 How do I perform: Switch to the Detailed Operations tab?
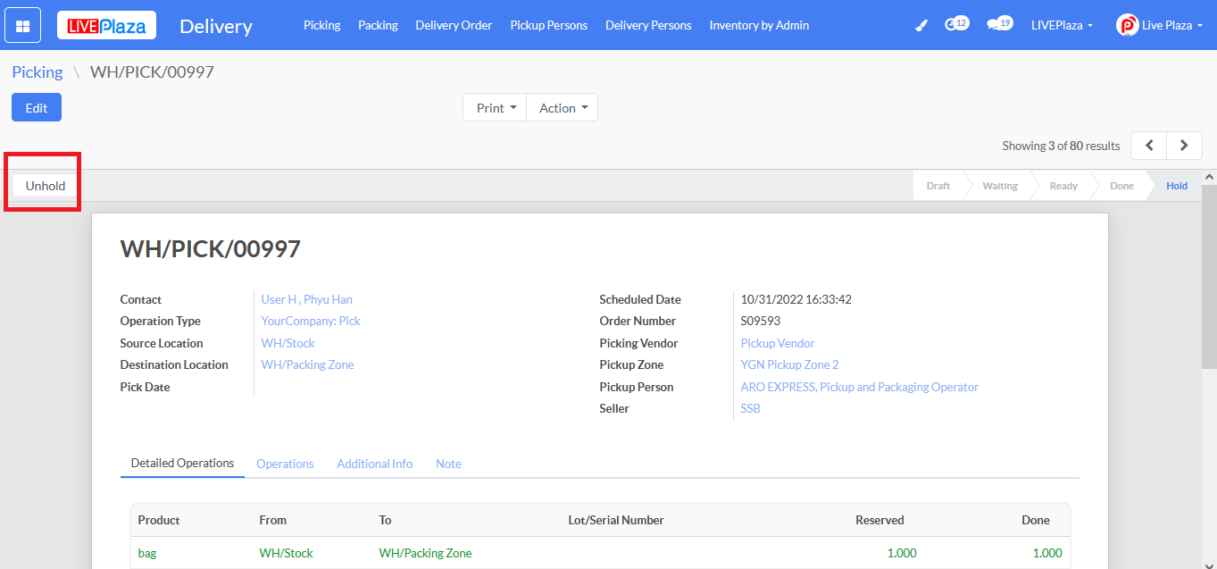point(182,464)
